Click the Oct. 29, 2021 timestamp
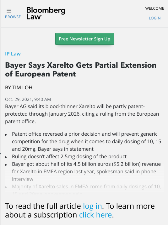 point(28,99)
